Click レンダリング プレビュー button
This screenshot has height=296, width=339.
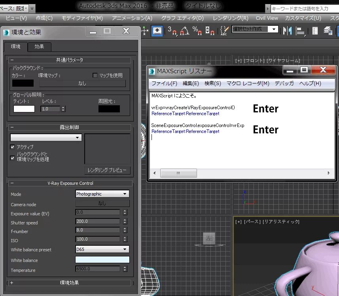pyautogui.click(x=107, y=170)
